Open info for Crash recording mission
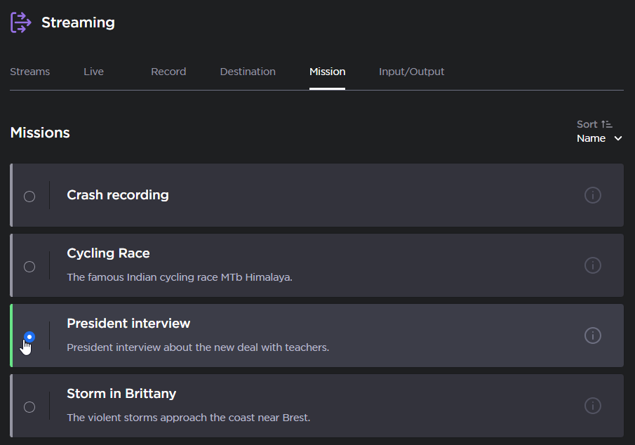 pos(592,195)
